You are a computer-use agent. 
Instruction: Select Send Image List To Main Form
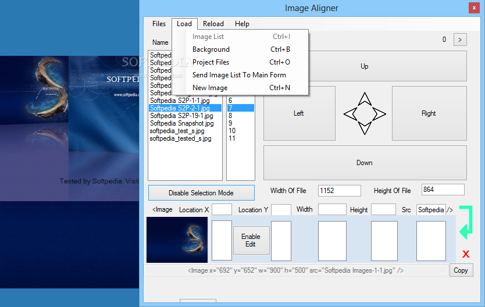click(x=241, y=75)
